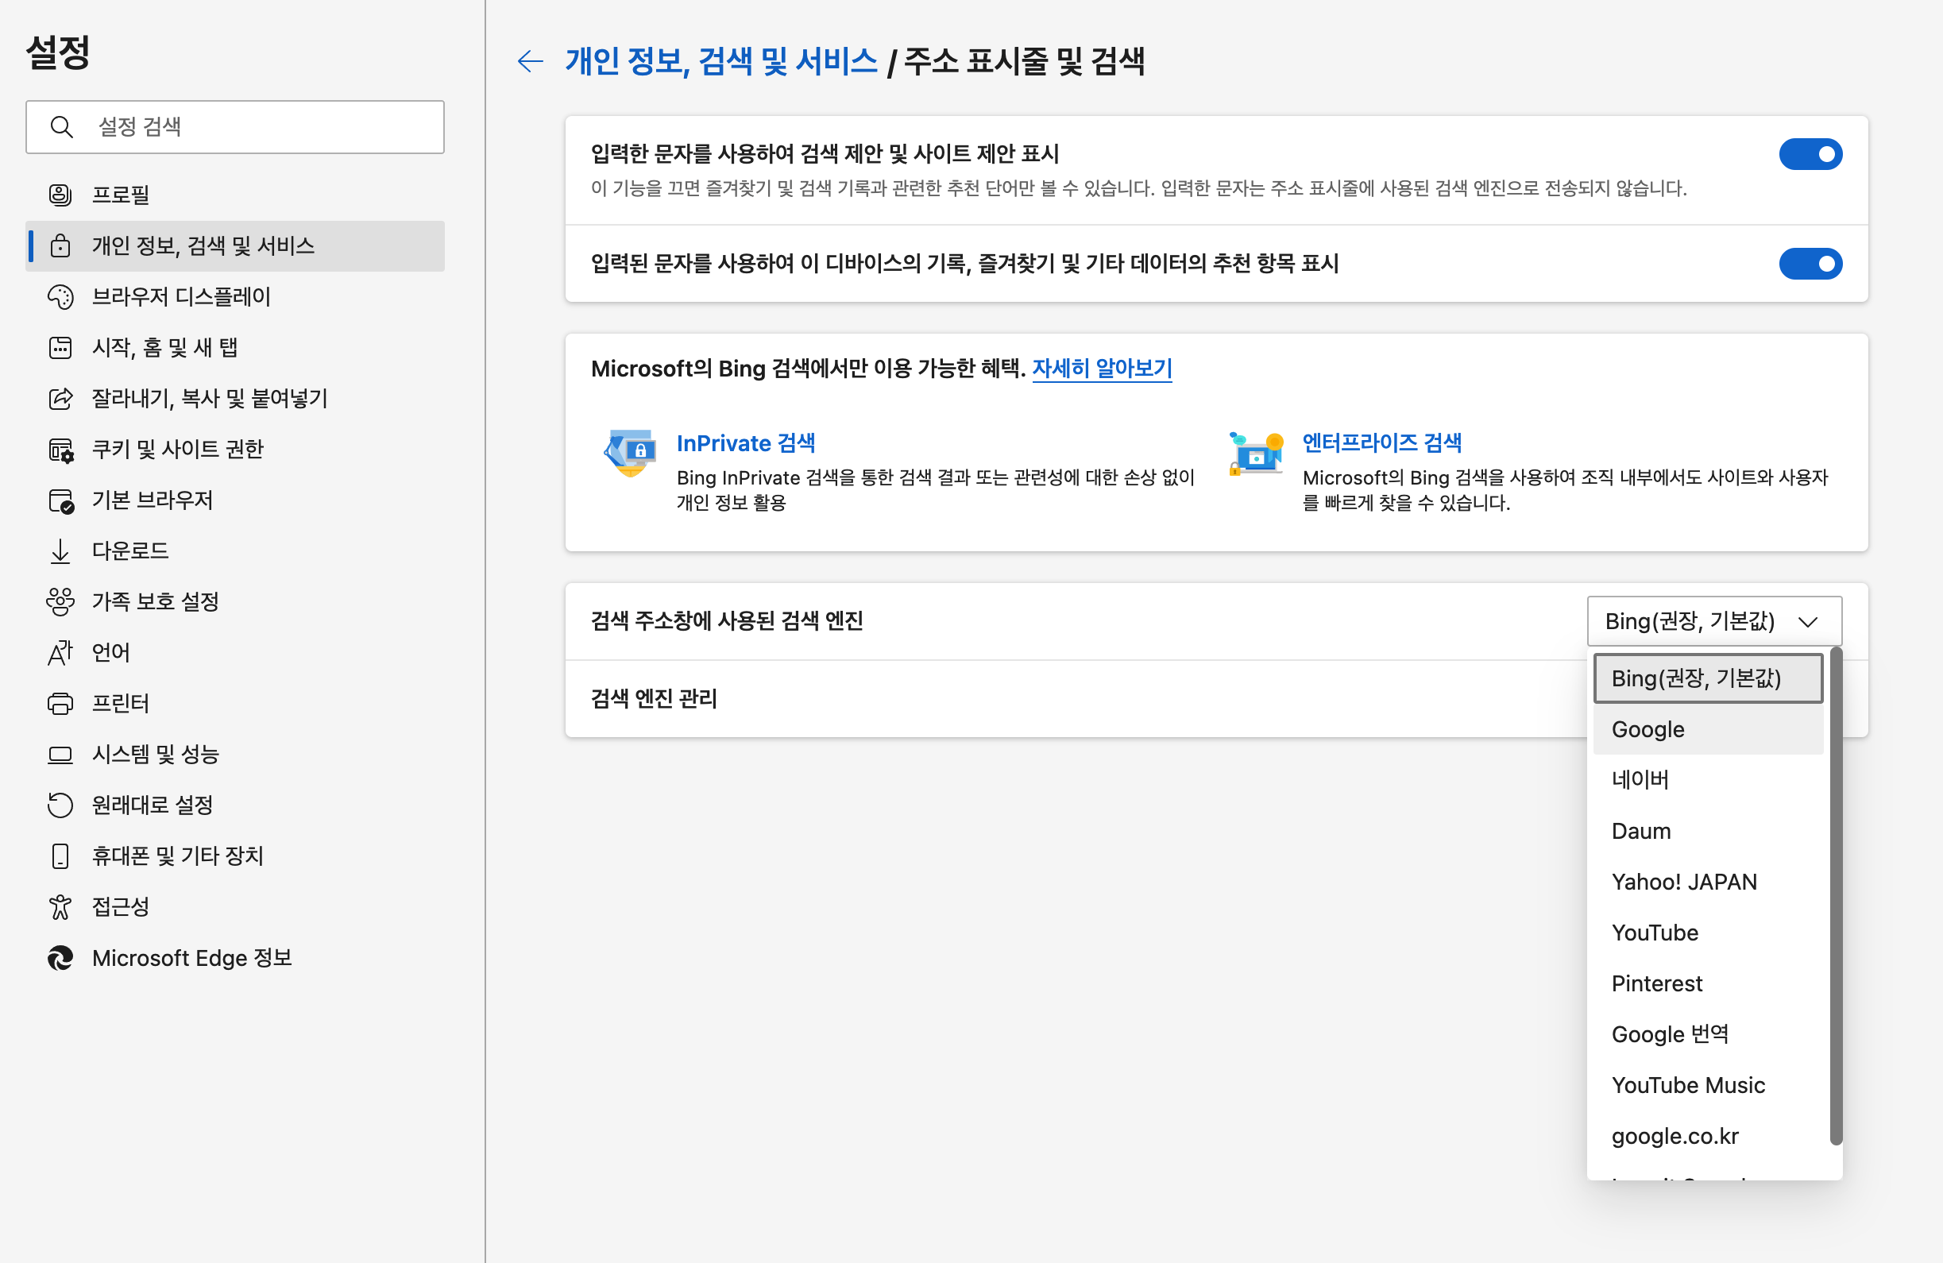
Task: Click the Accessibility icon
Action: [60, 906]
